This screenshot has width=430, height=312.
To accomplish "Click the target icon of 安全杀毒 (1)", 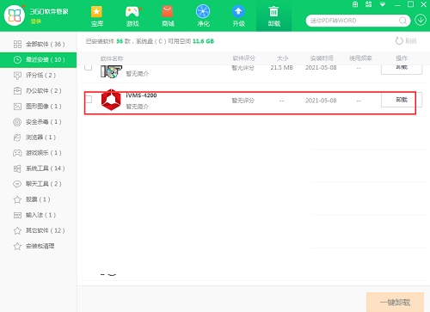I will [17, 122].
